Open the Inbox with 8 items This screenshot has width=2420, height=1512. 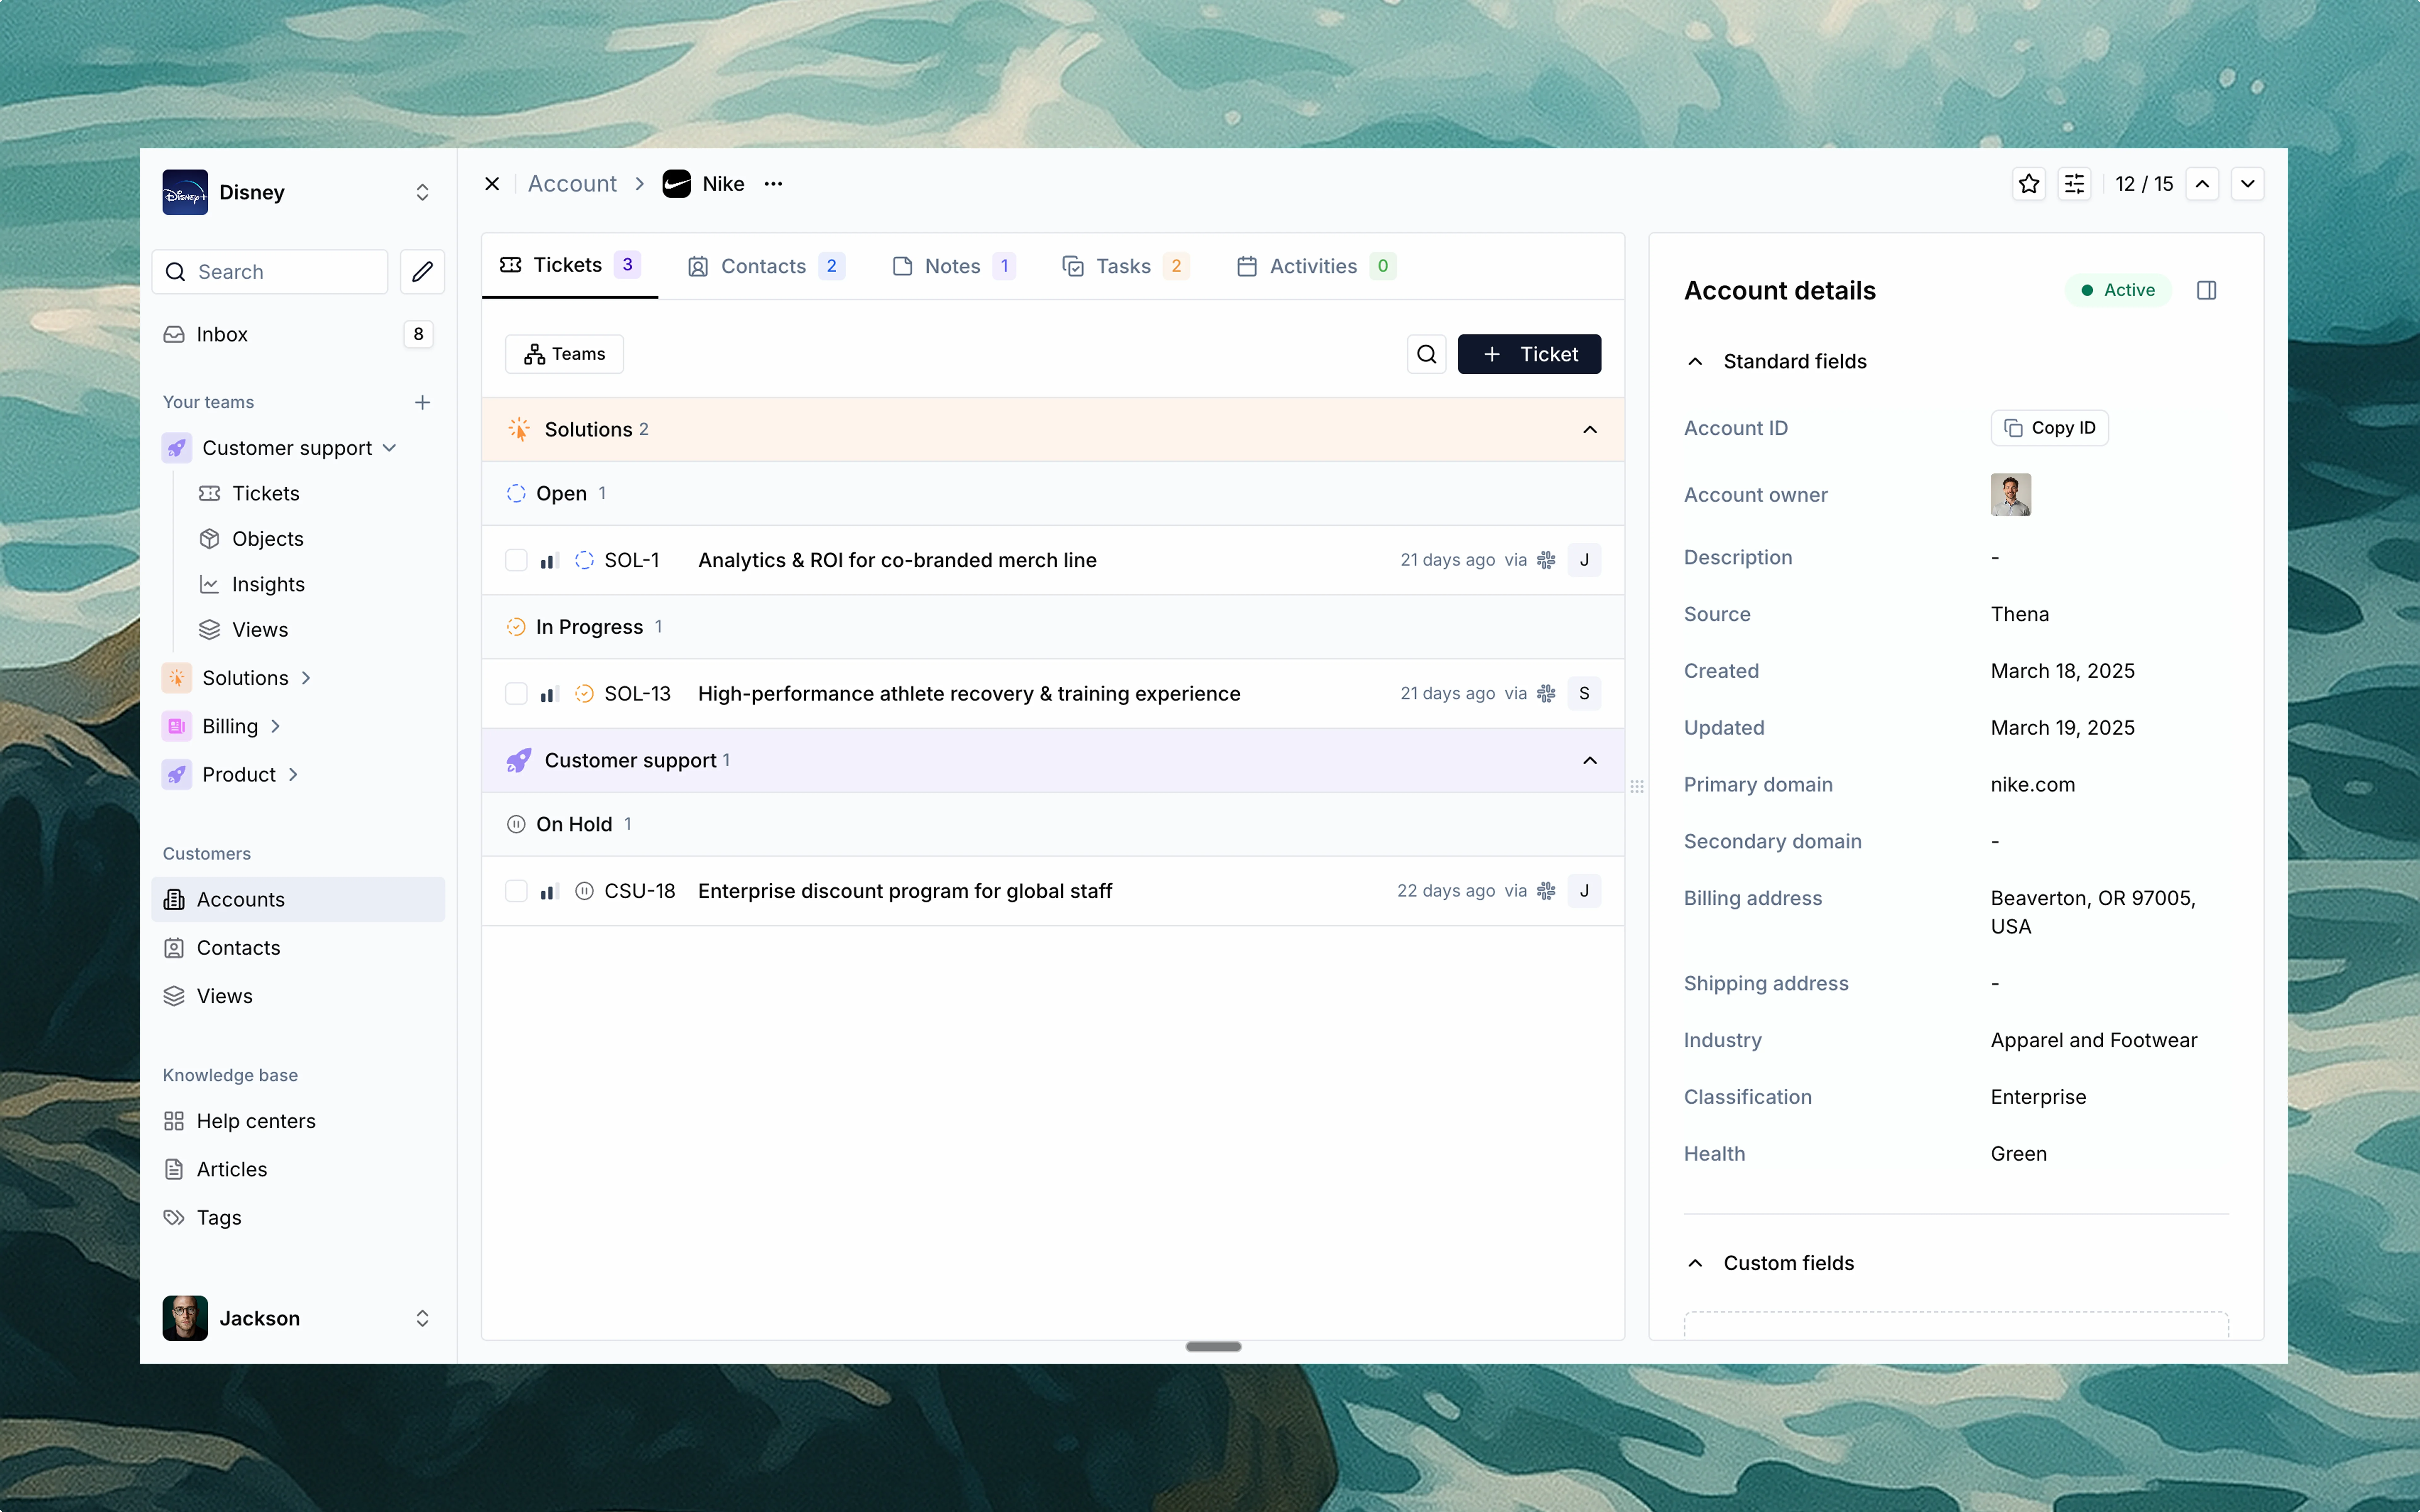pyautogui.click(x=298, y=334)
